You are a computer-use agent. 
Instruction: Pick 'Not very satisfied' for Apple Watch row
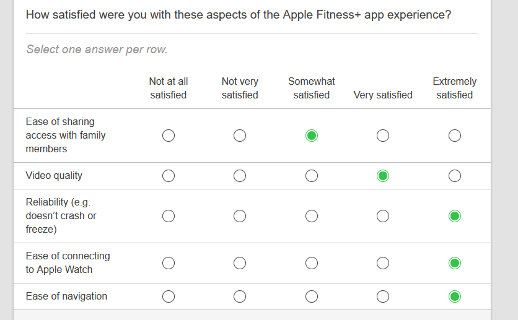[x=240, y=263]
